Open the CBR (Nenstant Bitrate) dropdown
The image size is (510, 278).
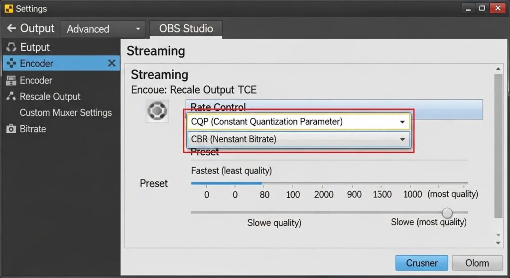[299, 139]
